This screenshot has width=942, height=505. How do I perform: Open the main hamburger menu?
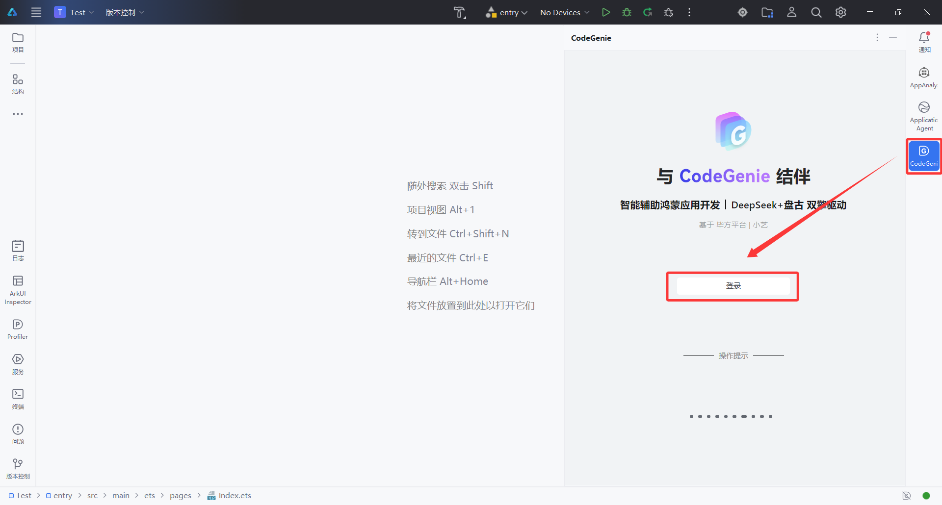(x=36, y=12)
